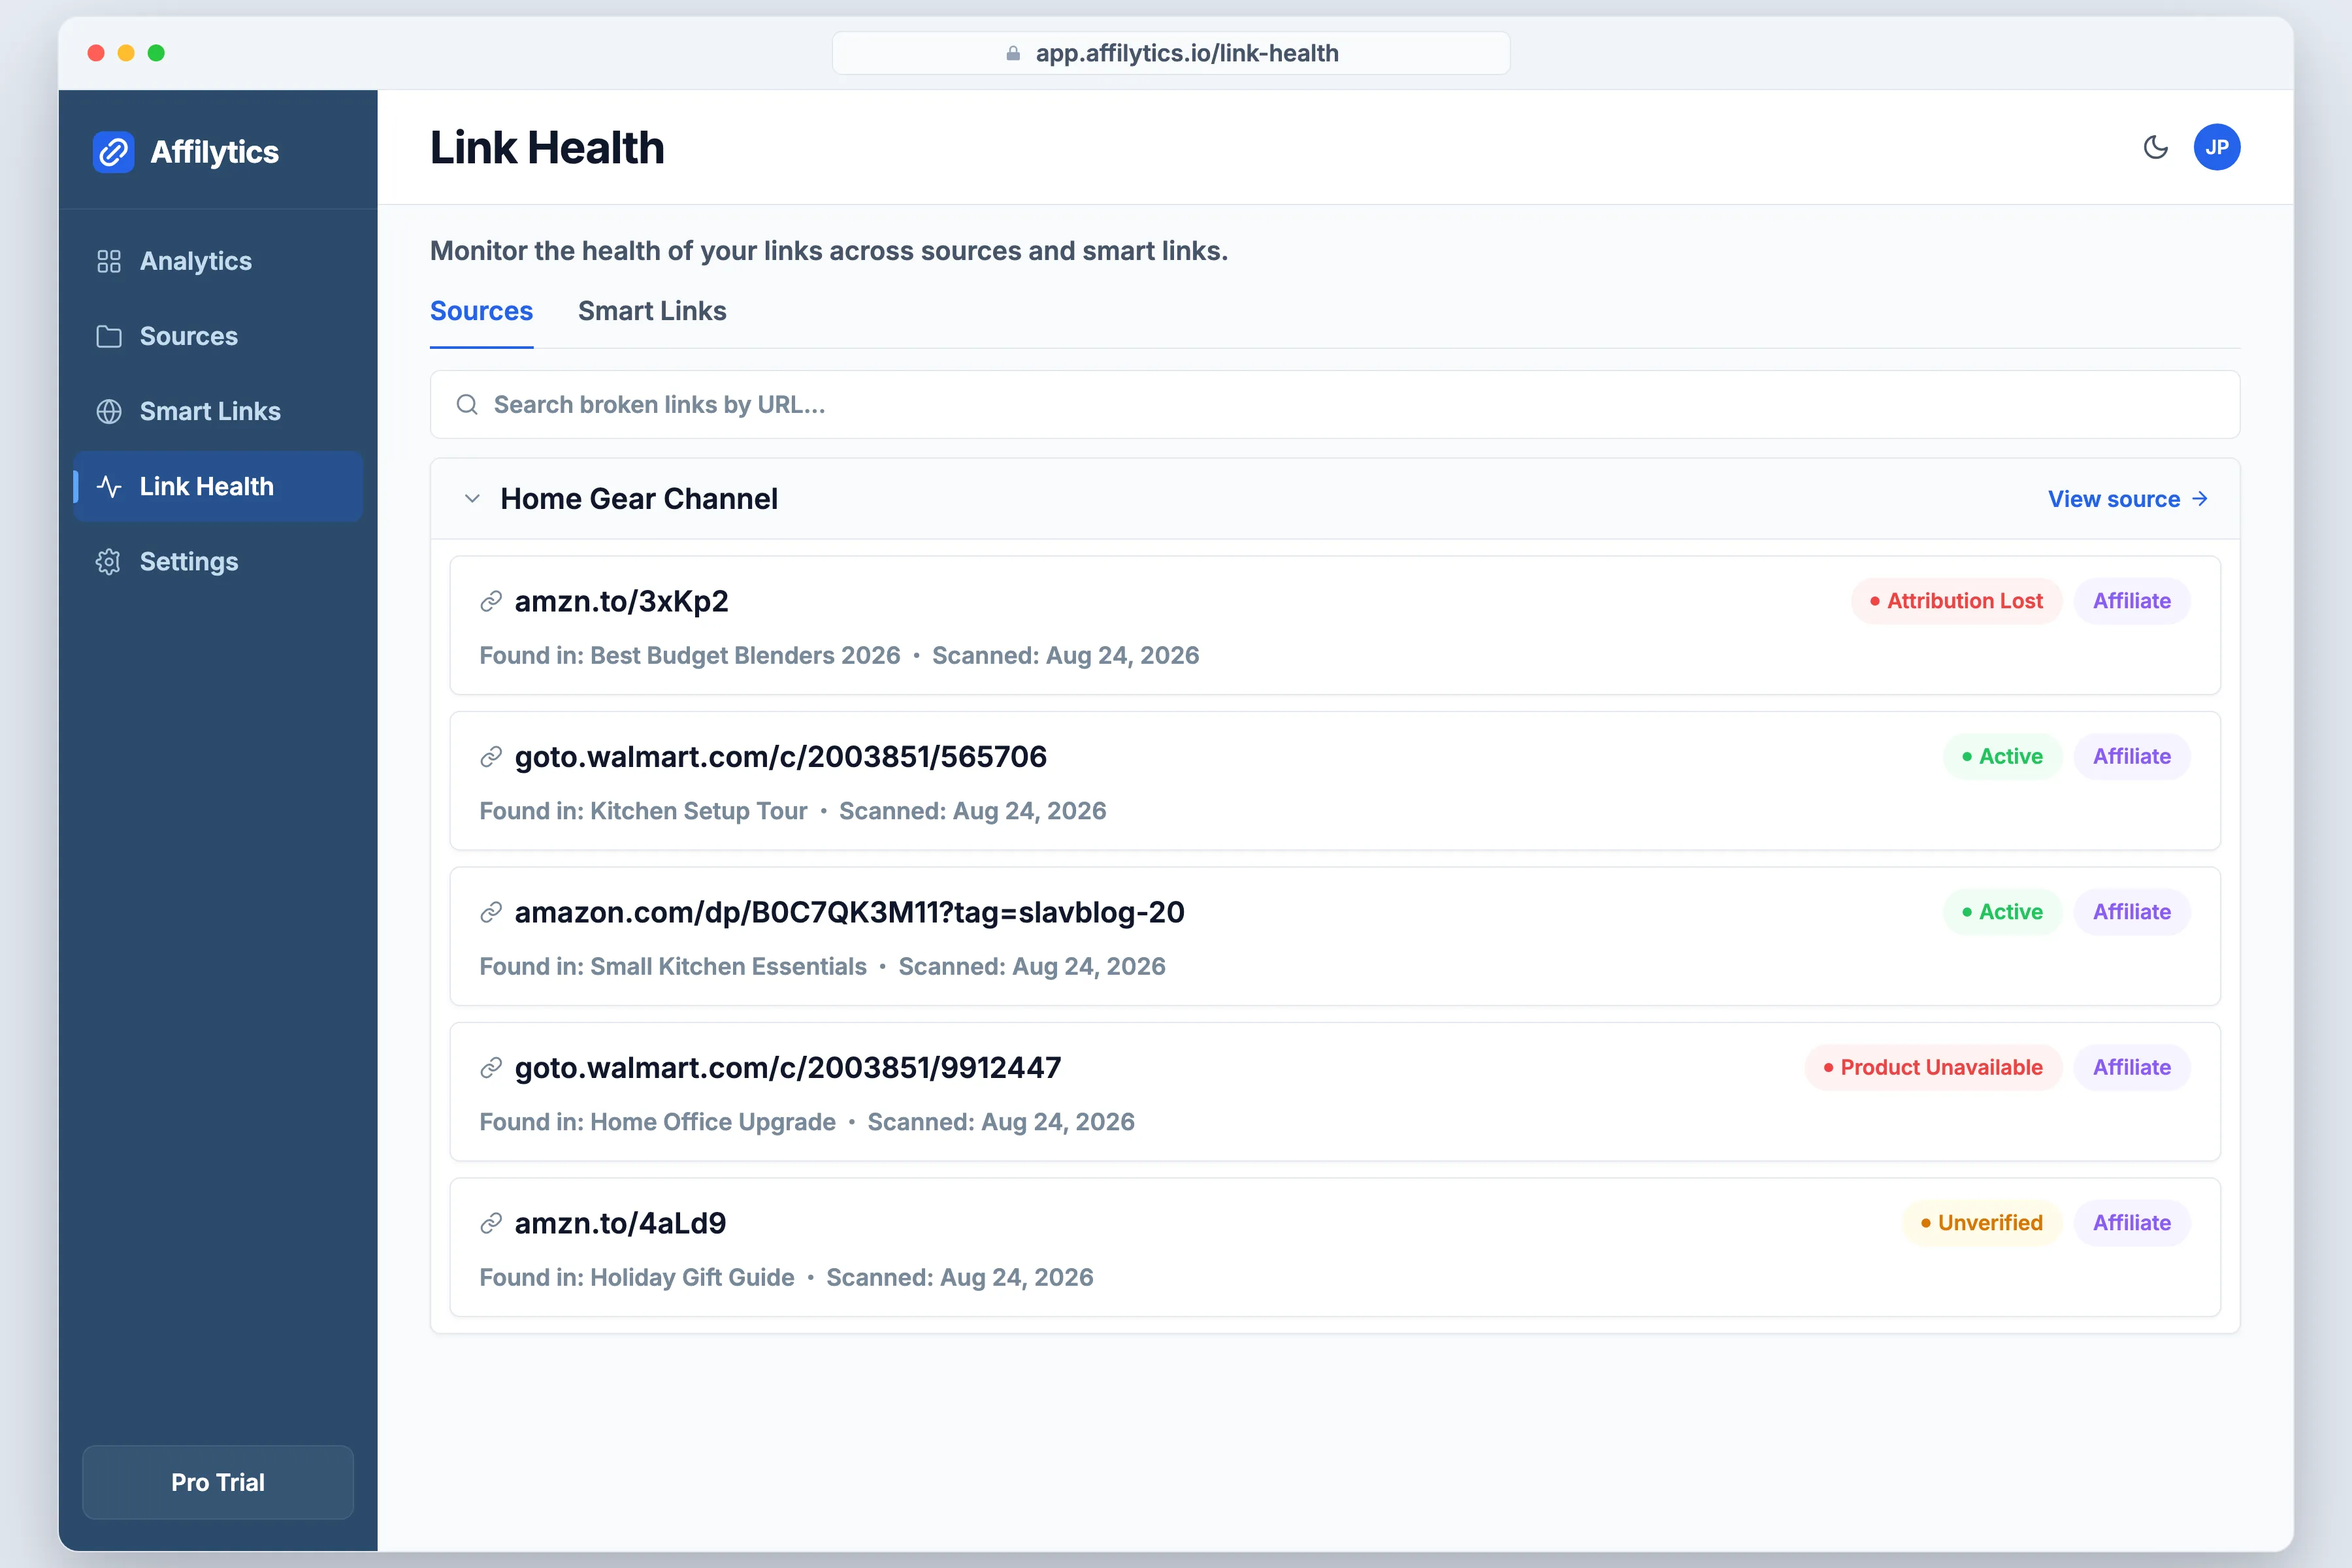Open Sources in the sidebar
Screen dimensions: 2352x1568
point(218,336)
